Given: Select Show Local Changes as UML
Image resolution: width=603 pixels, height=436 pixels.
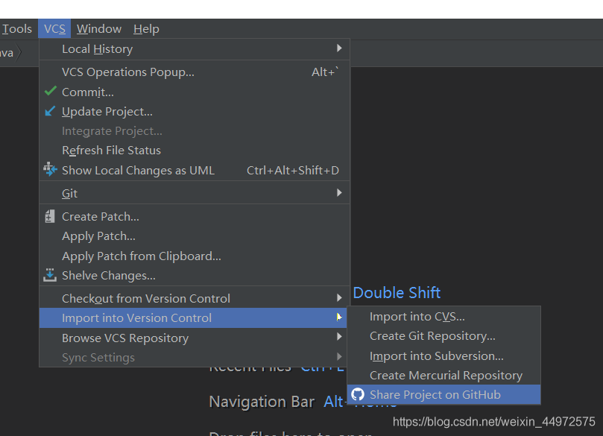Looking at the screenshot, I should point(195,171).
